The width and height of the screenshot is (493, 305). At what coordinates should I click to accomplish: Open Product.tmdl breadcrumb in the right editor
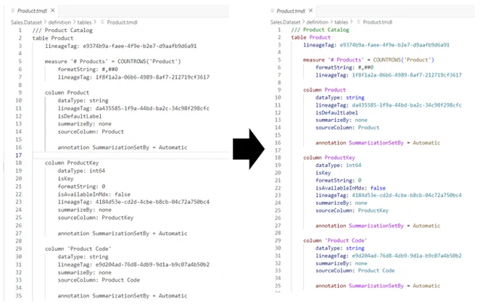pyautogui.click(x=378, y=22)
